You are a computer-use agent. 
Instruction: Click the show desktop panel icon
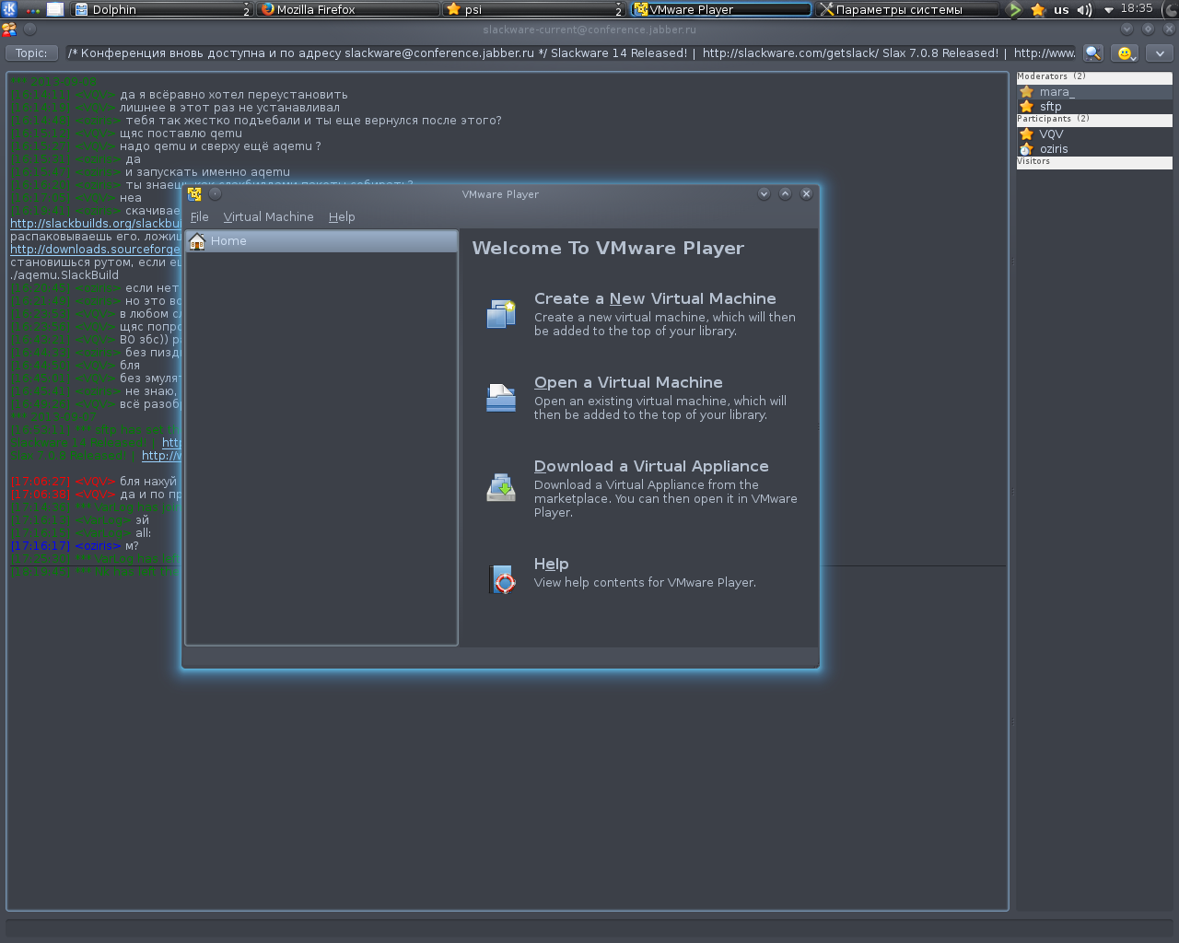pyautogui.click(x=55, y=9)
